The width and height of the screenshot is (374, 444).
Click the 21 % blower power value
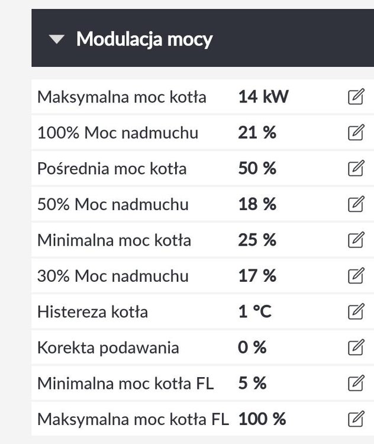257,133
